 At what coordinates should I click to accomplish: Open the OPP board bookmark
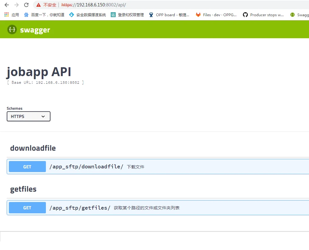click(x=169, y=15)
